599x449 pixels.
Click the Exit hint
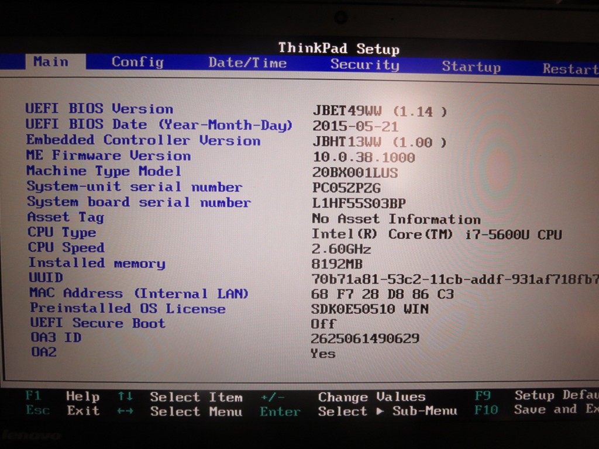83,411
